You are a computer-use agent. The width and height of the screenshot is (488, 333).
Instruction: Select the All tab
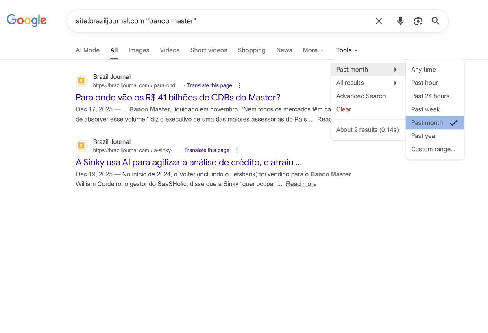(114, 50)
